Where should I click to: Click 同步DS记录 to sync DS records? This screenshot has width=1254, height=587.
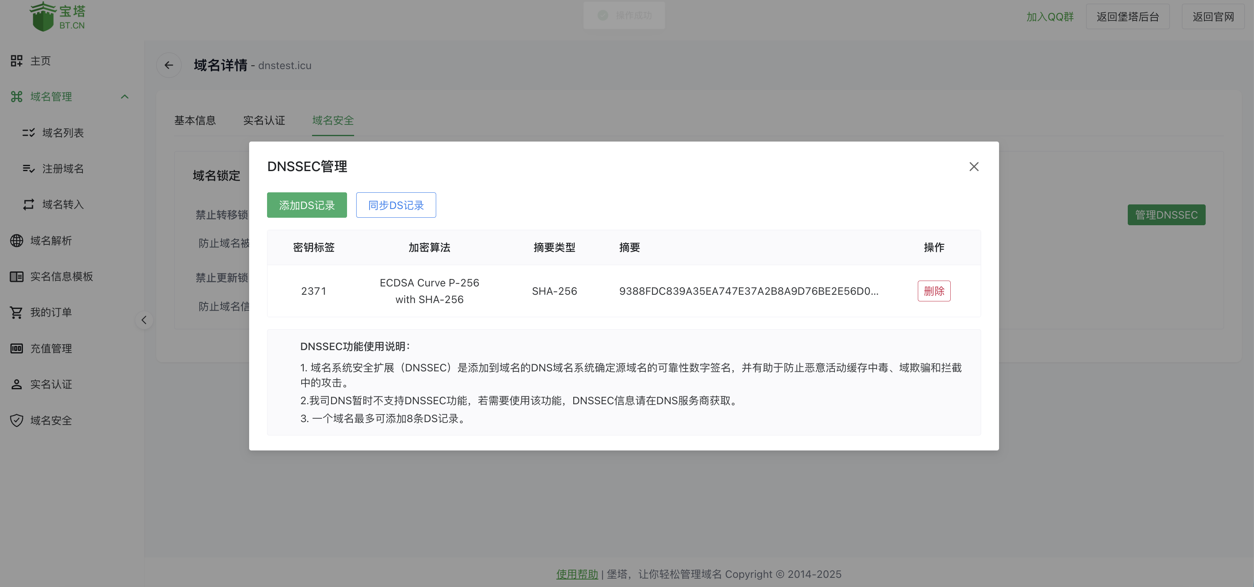pos(396,205)
